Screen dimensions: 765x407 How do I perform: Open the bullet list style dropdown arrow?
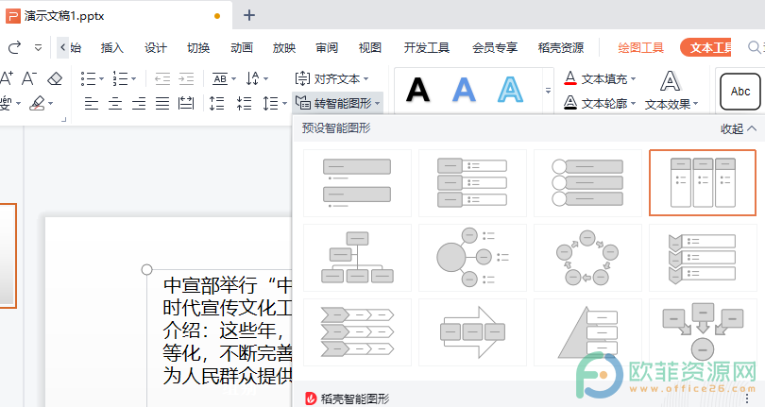point(101,78)
